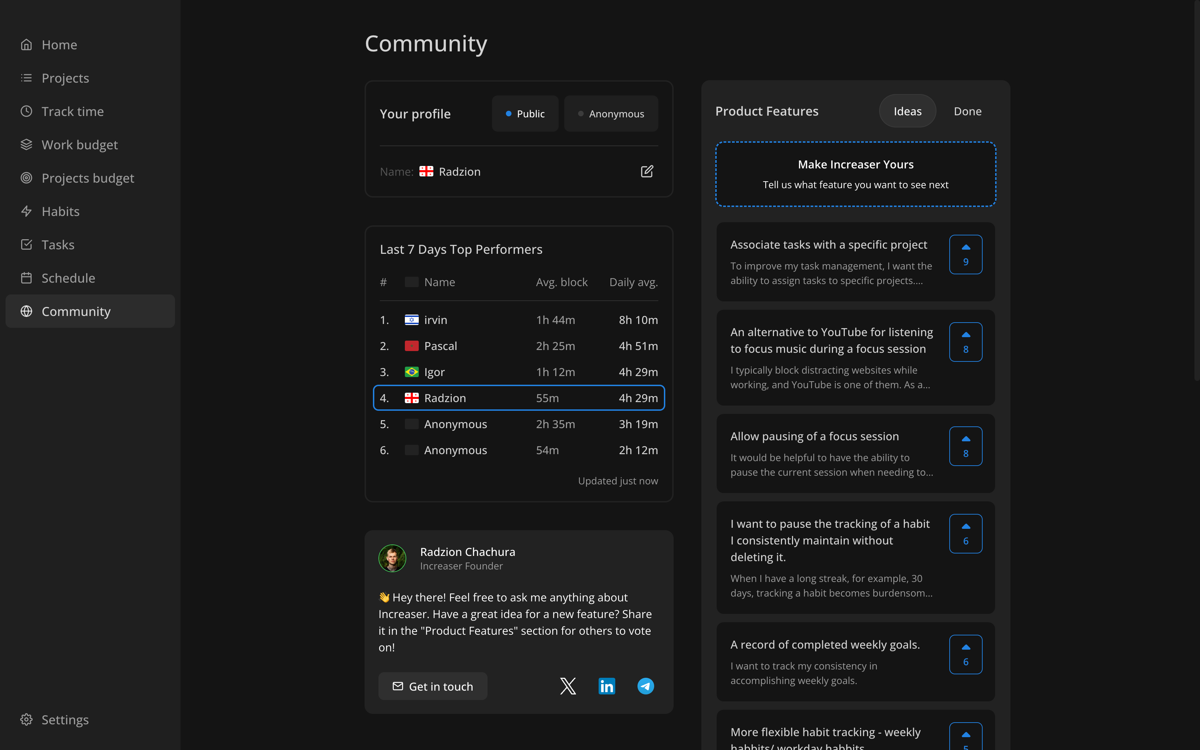This screenshot has height=750, width=1200.
Task: Open Projects budget section
Action: pyautogui.click(x=90, y=177)
